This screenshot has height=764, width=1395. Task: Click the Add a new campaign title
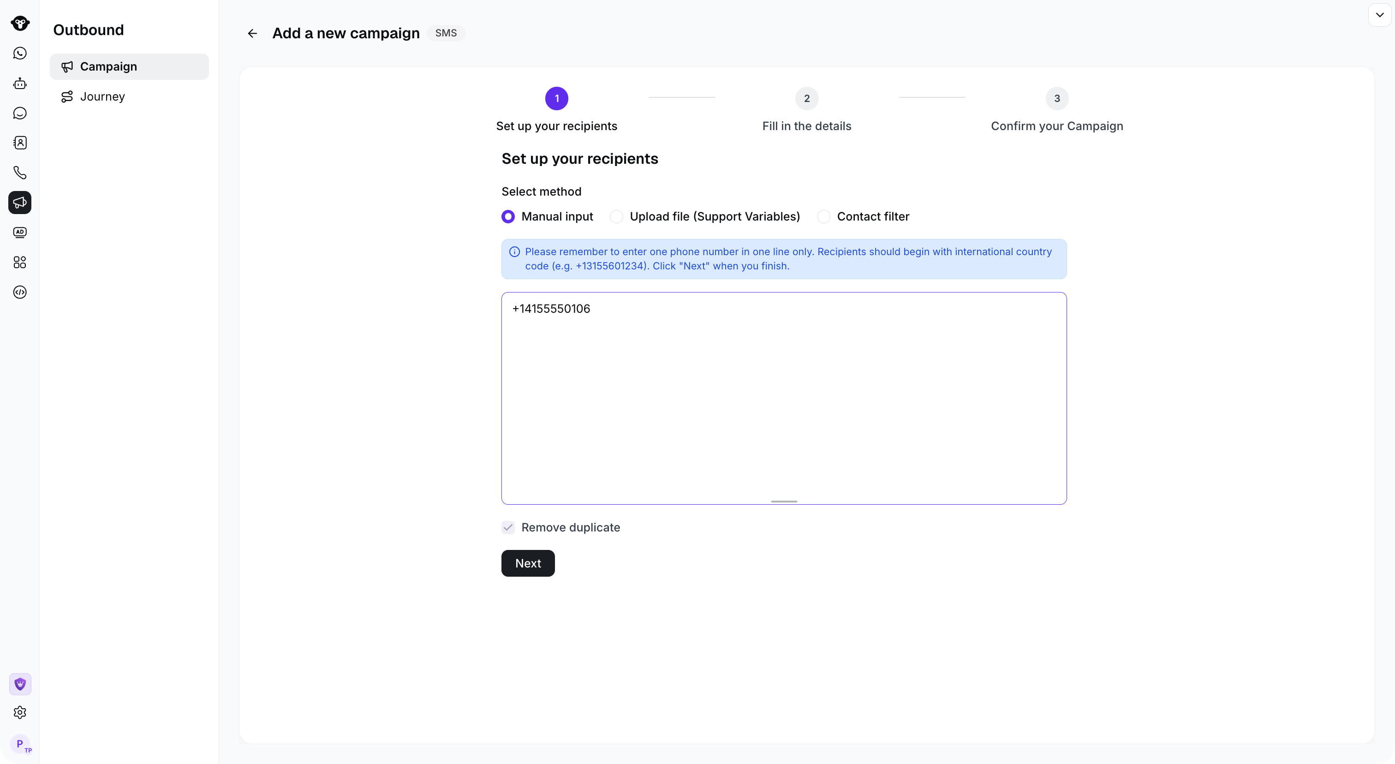click(x=346, y=34)
